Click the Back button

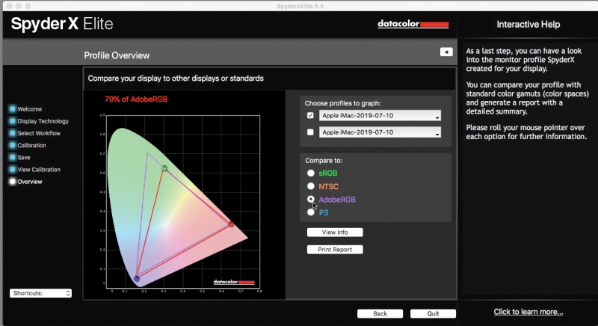point(380,313)
